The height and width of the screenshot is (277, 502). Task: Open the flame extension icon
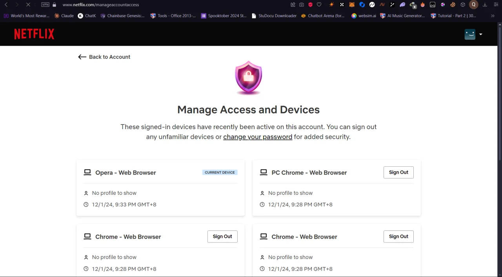coord(422,5)
